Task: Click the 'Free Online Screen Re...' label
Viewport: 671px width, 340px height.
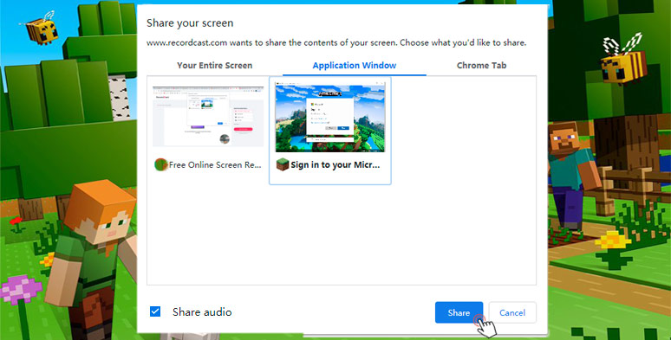Action: (x=215, y=165)
